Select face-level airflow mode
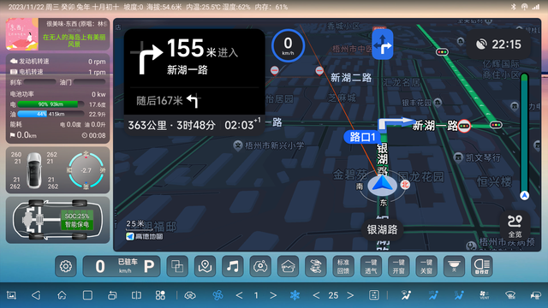Image resolution: width=548 pixels, height=308 pixels. point(432,295)
